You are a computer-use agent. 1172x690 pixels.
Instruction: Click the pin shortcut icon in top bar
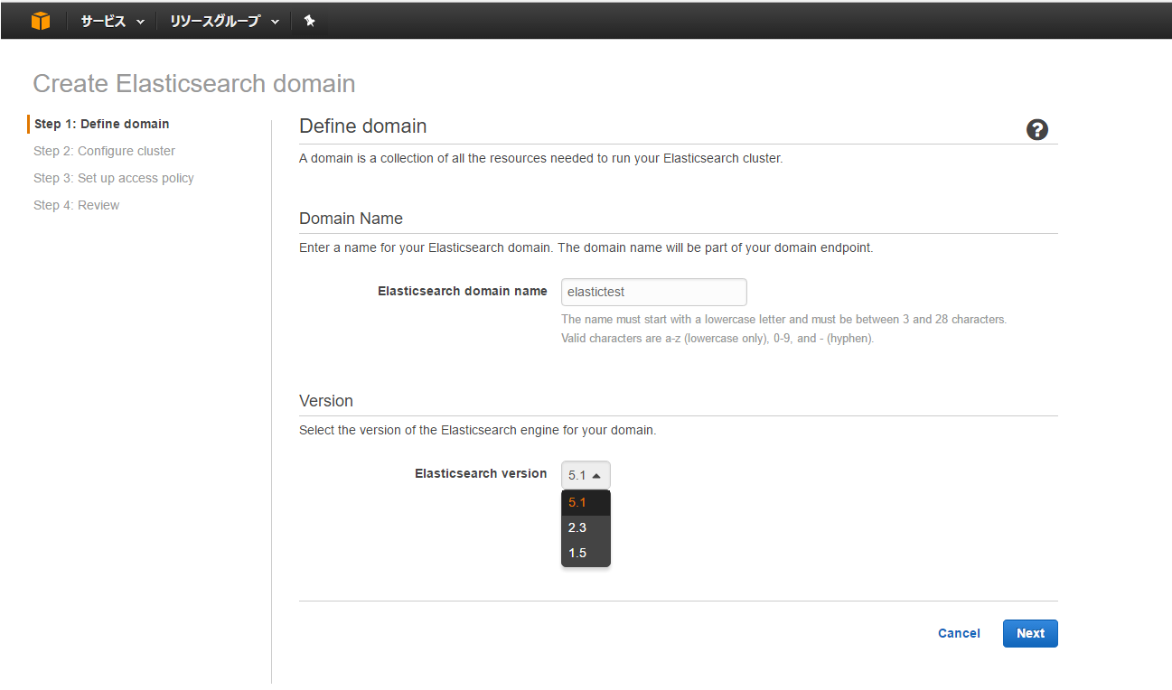[309, 21]
